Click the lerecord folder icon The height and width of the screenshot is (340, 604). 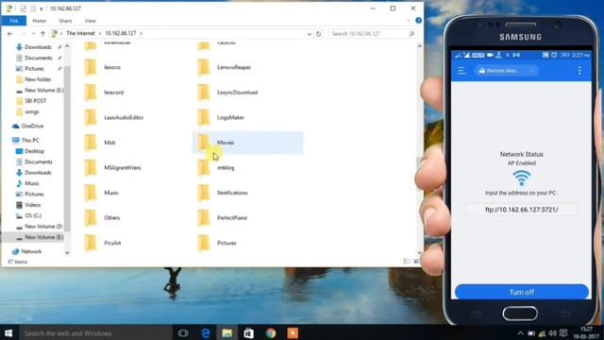[x=91, y=93]
